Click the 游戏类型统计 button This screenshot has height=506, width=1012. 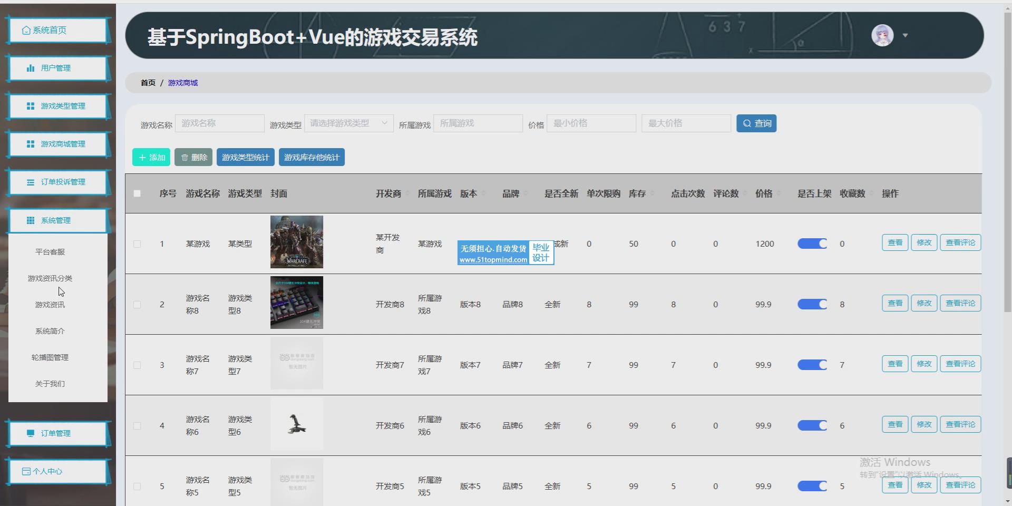tap(245, 158)
